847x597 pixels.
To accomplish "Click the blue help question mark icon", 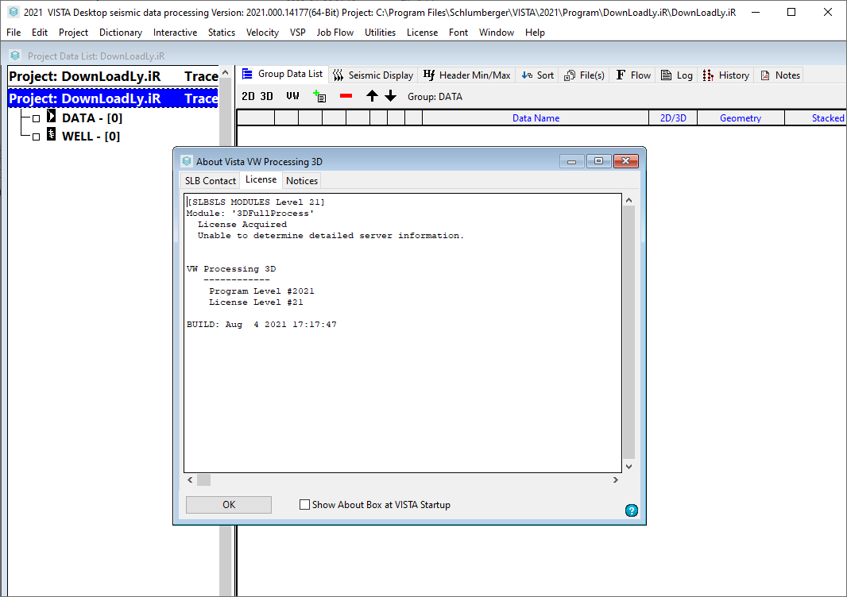I will click(x=631, y=510).
